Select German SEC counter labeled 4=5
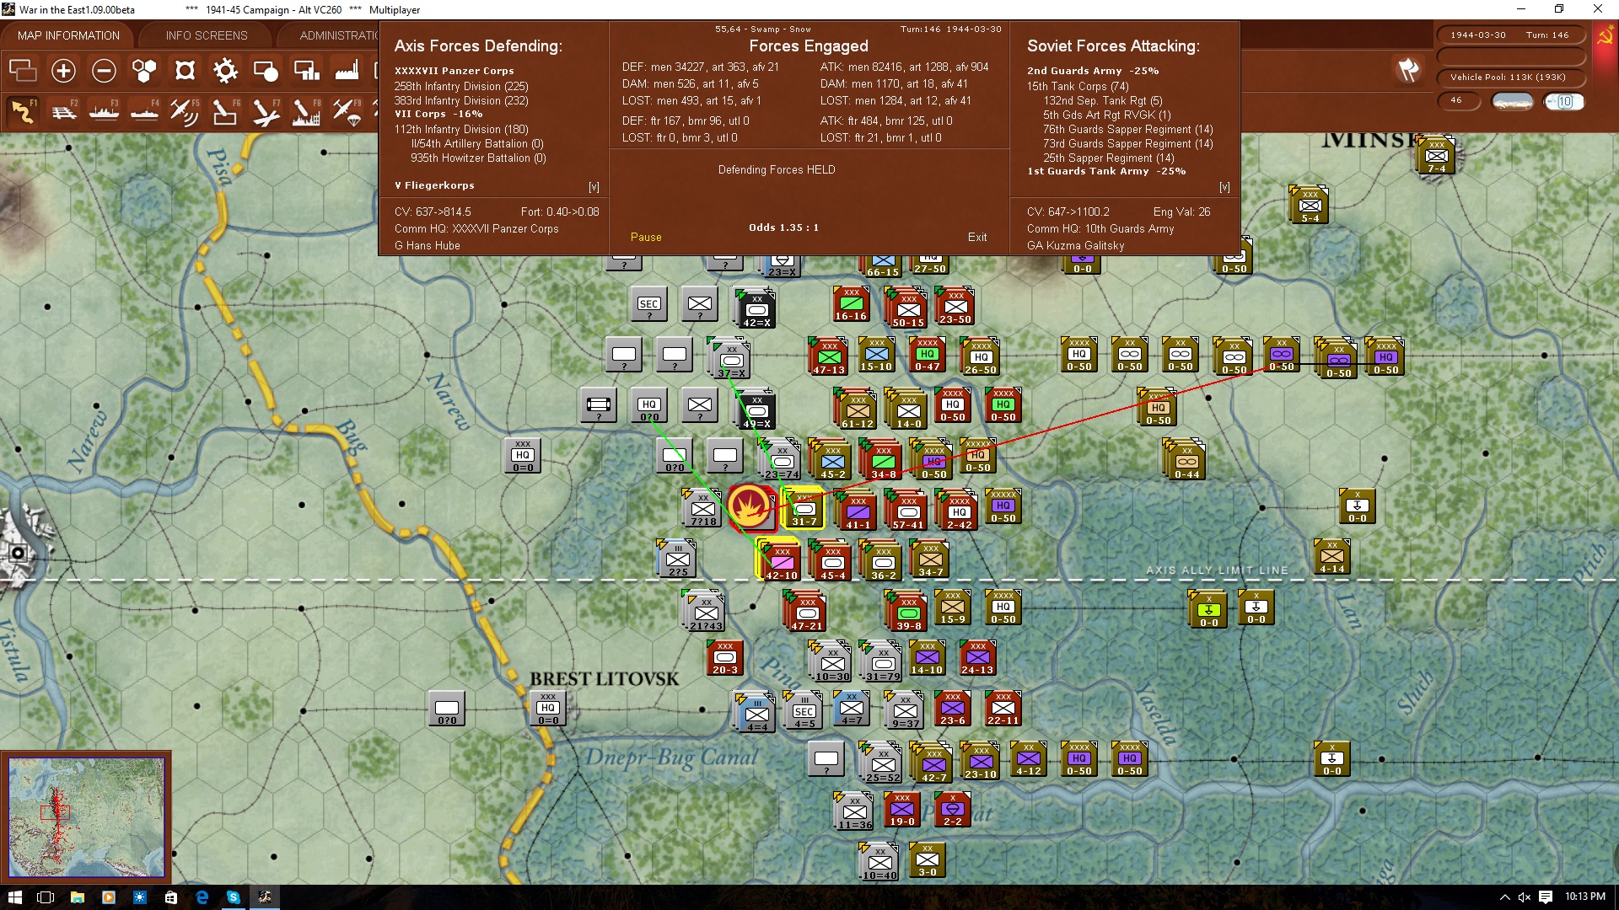 [804, 711]
